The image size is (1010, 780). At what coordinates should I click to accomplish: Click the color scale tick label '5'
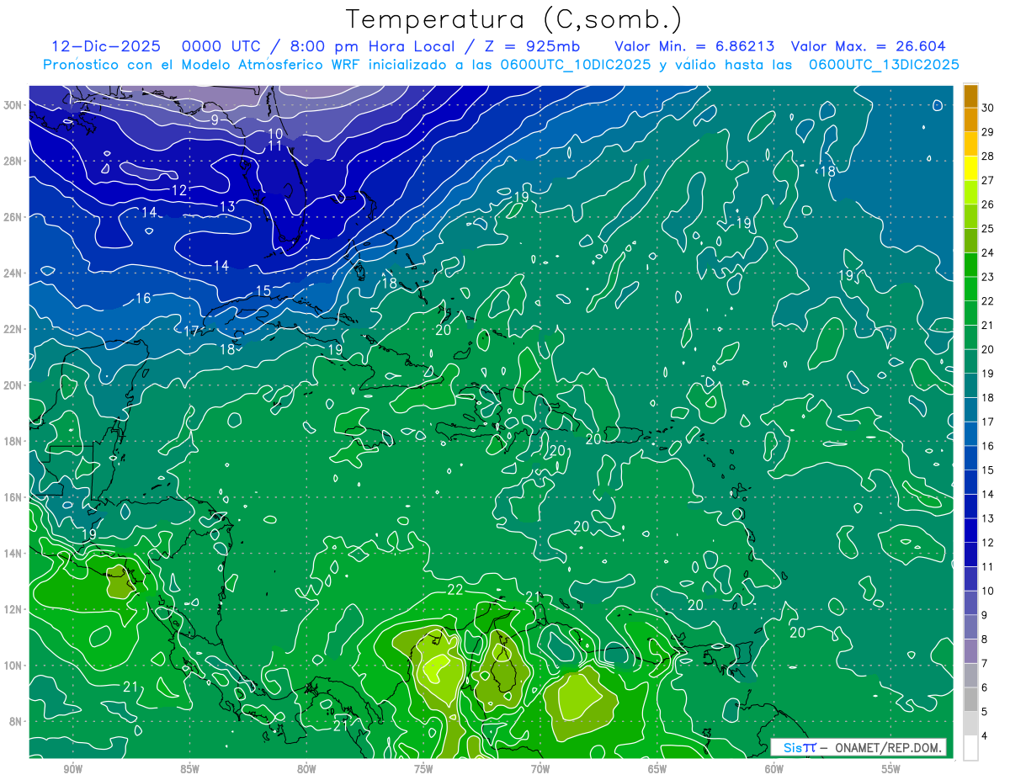985,712
